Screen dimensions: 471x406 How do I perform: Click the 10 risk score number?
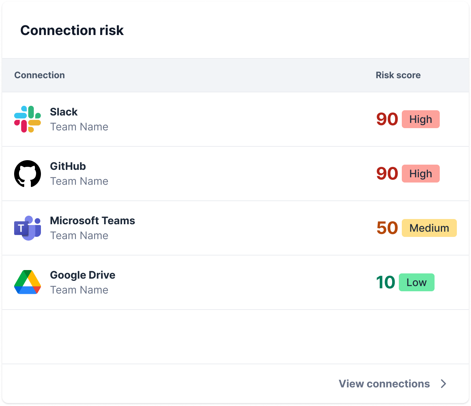[x=386, y=282]
